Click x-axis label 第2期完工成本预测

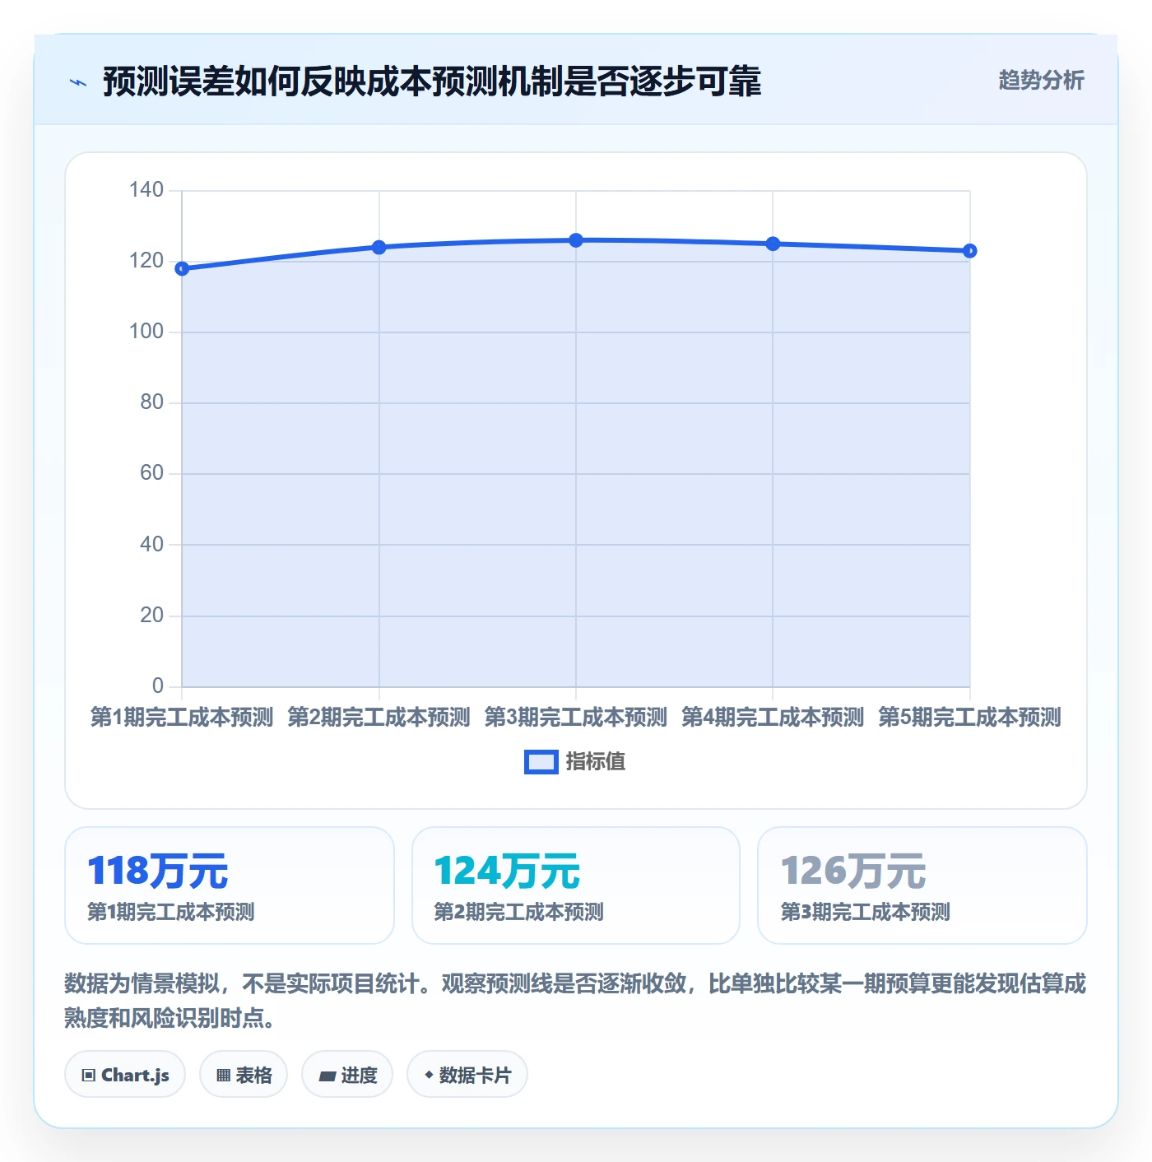[x=379, y=717]
